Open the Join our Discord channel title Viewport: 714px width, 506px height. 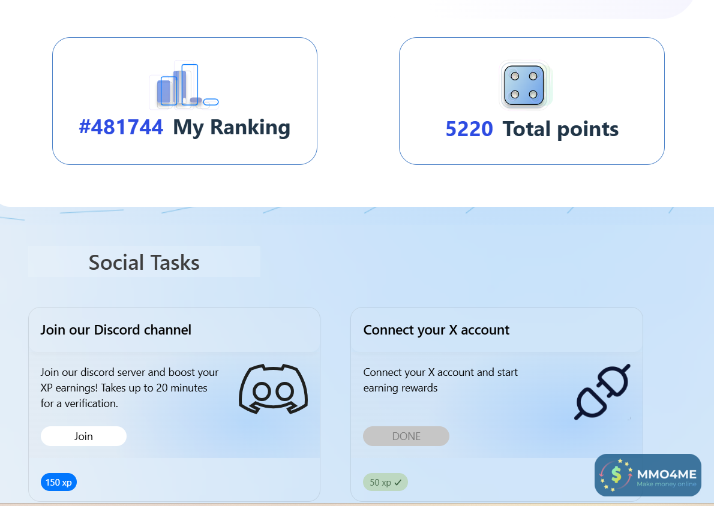click(x=116, y=330)
